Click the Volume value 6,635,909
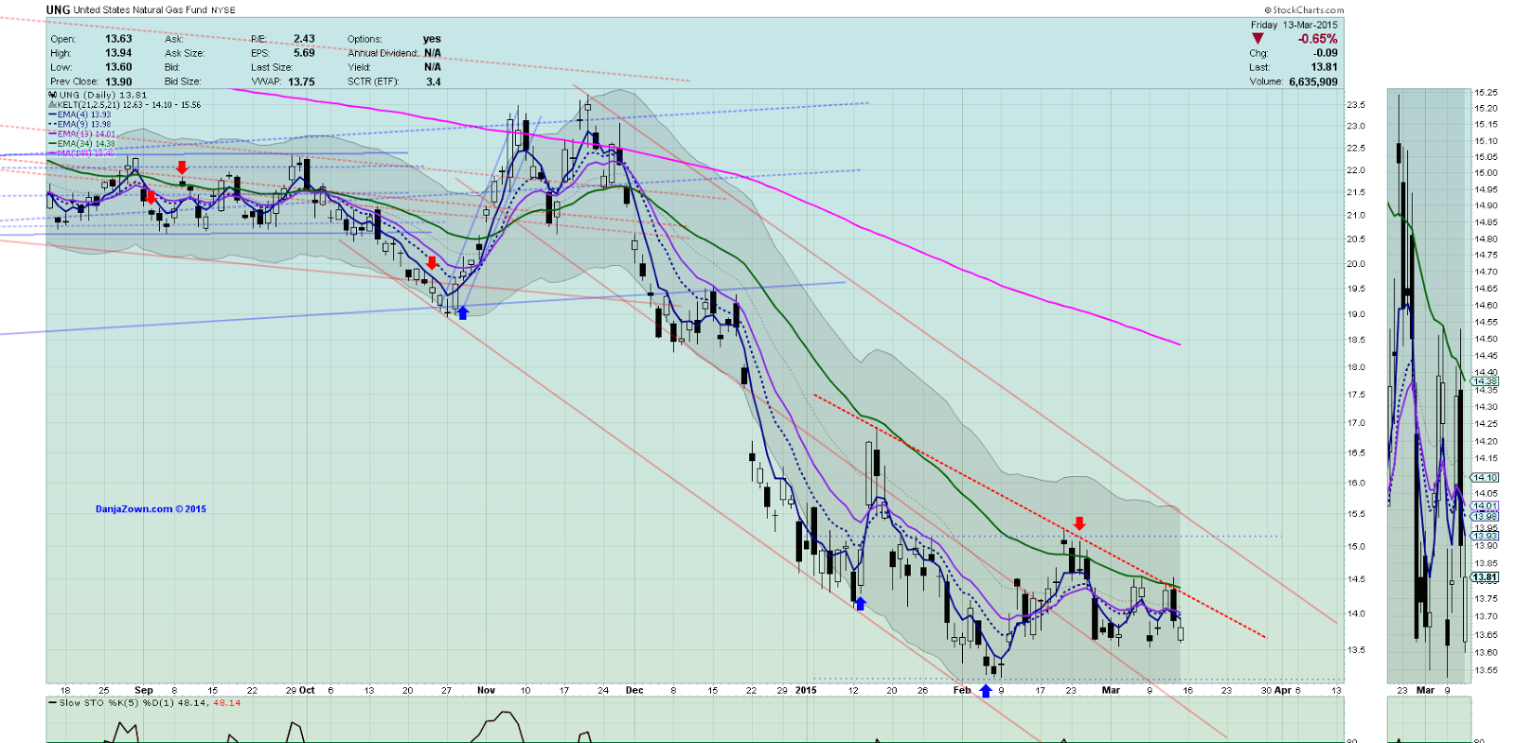This screenshot has width=1515, height=743. 1313,81
